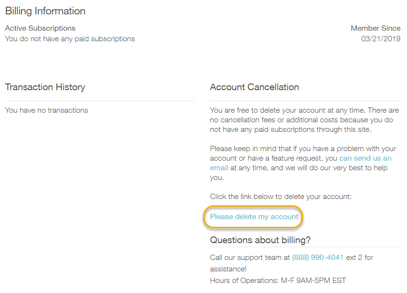
Task: Click the 'Active Subscriptions' label
Action: coord(40,28)
